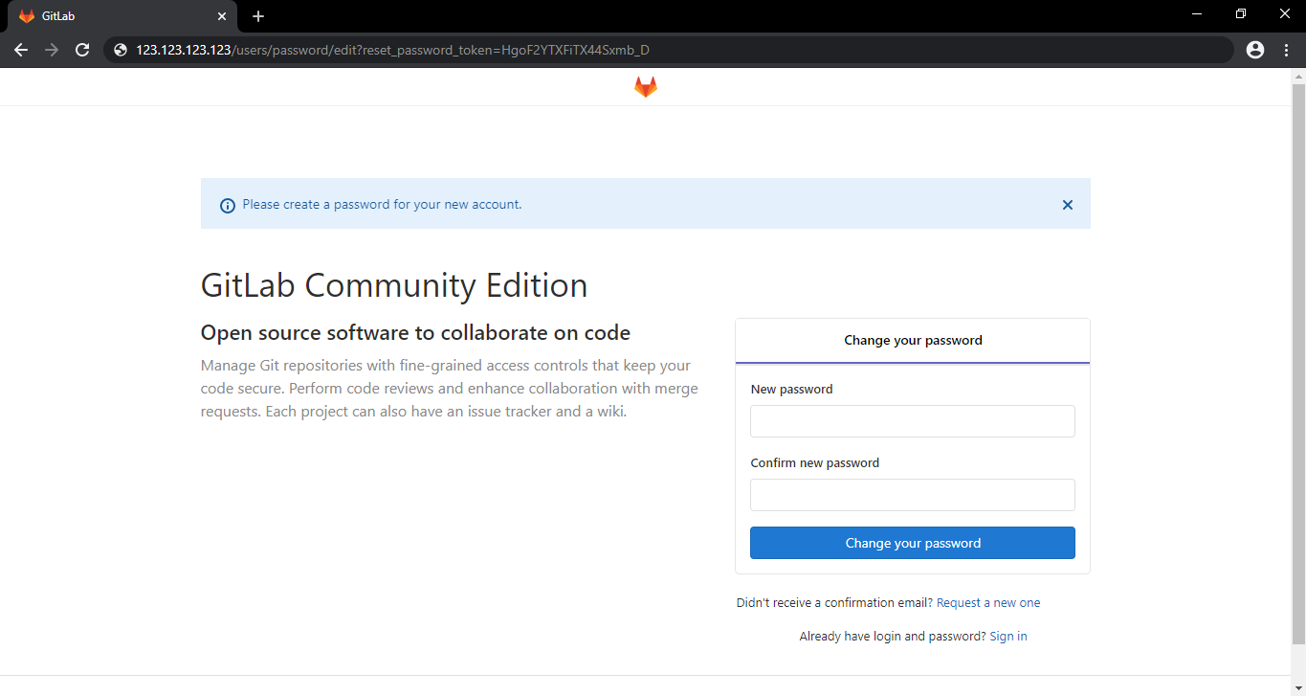Screen dimensions: 1306x696
Task: Reload the current browser page
Action: pos(82,50)
